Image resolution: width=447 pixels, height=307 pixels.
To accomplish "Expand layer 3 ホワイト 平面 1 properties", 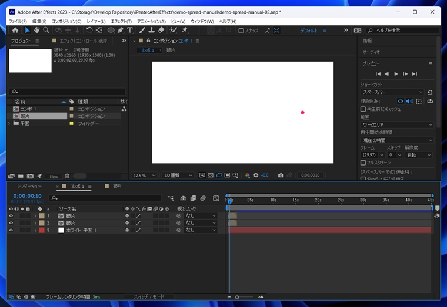I will pos(35,230).
